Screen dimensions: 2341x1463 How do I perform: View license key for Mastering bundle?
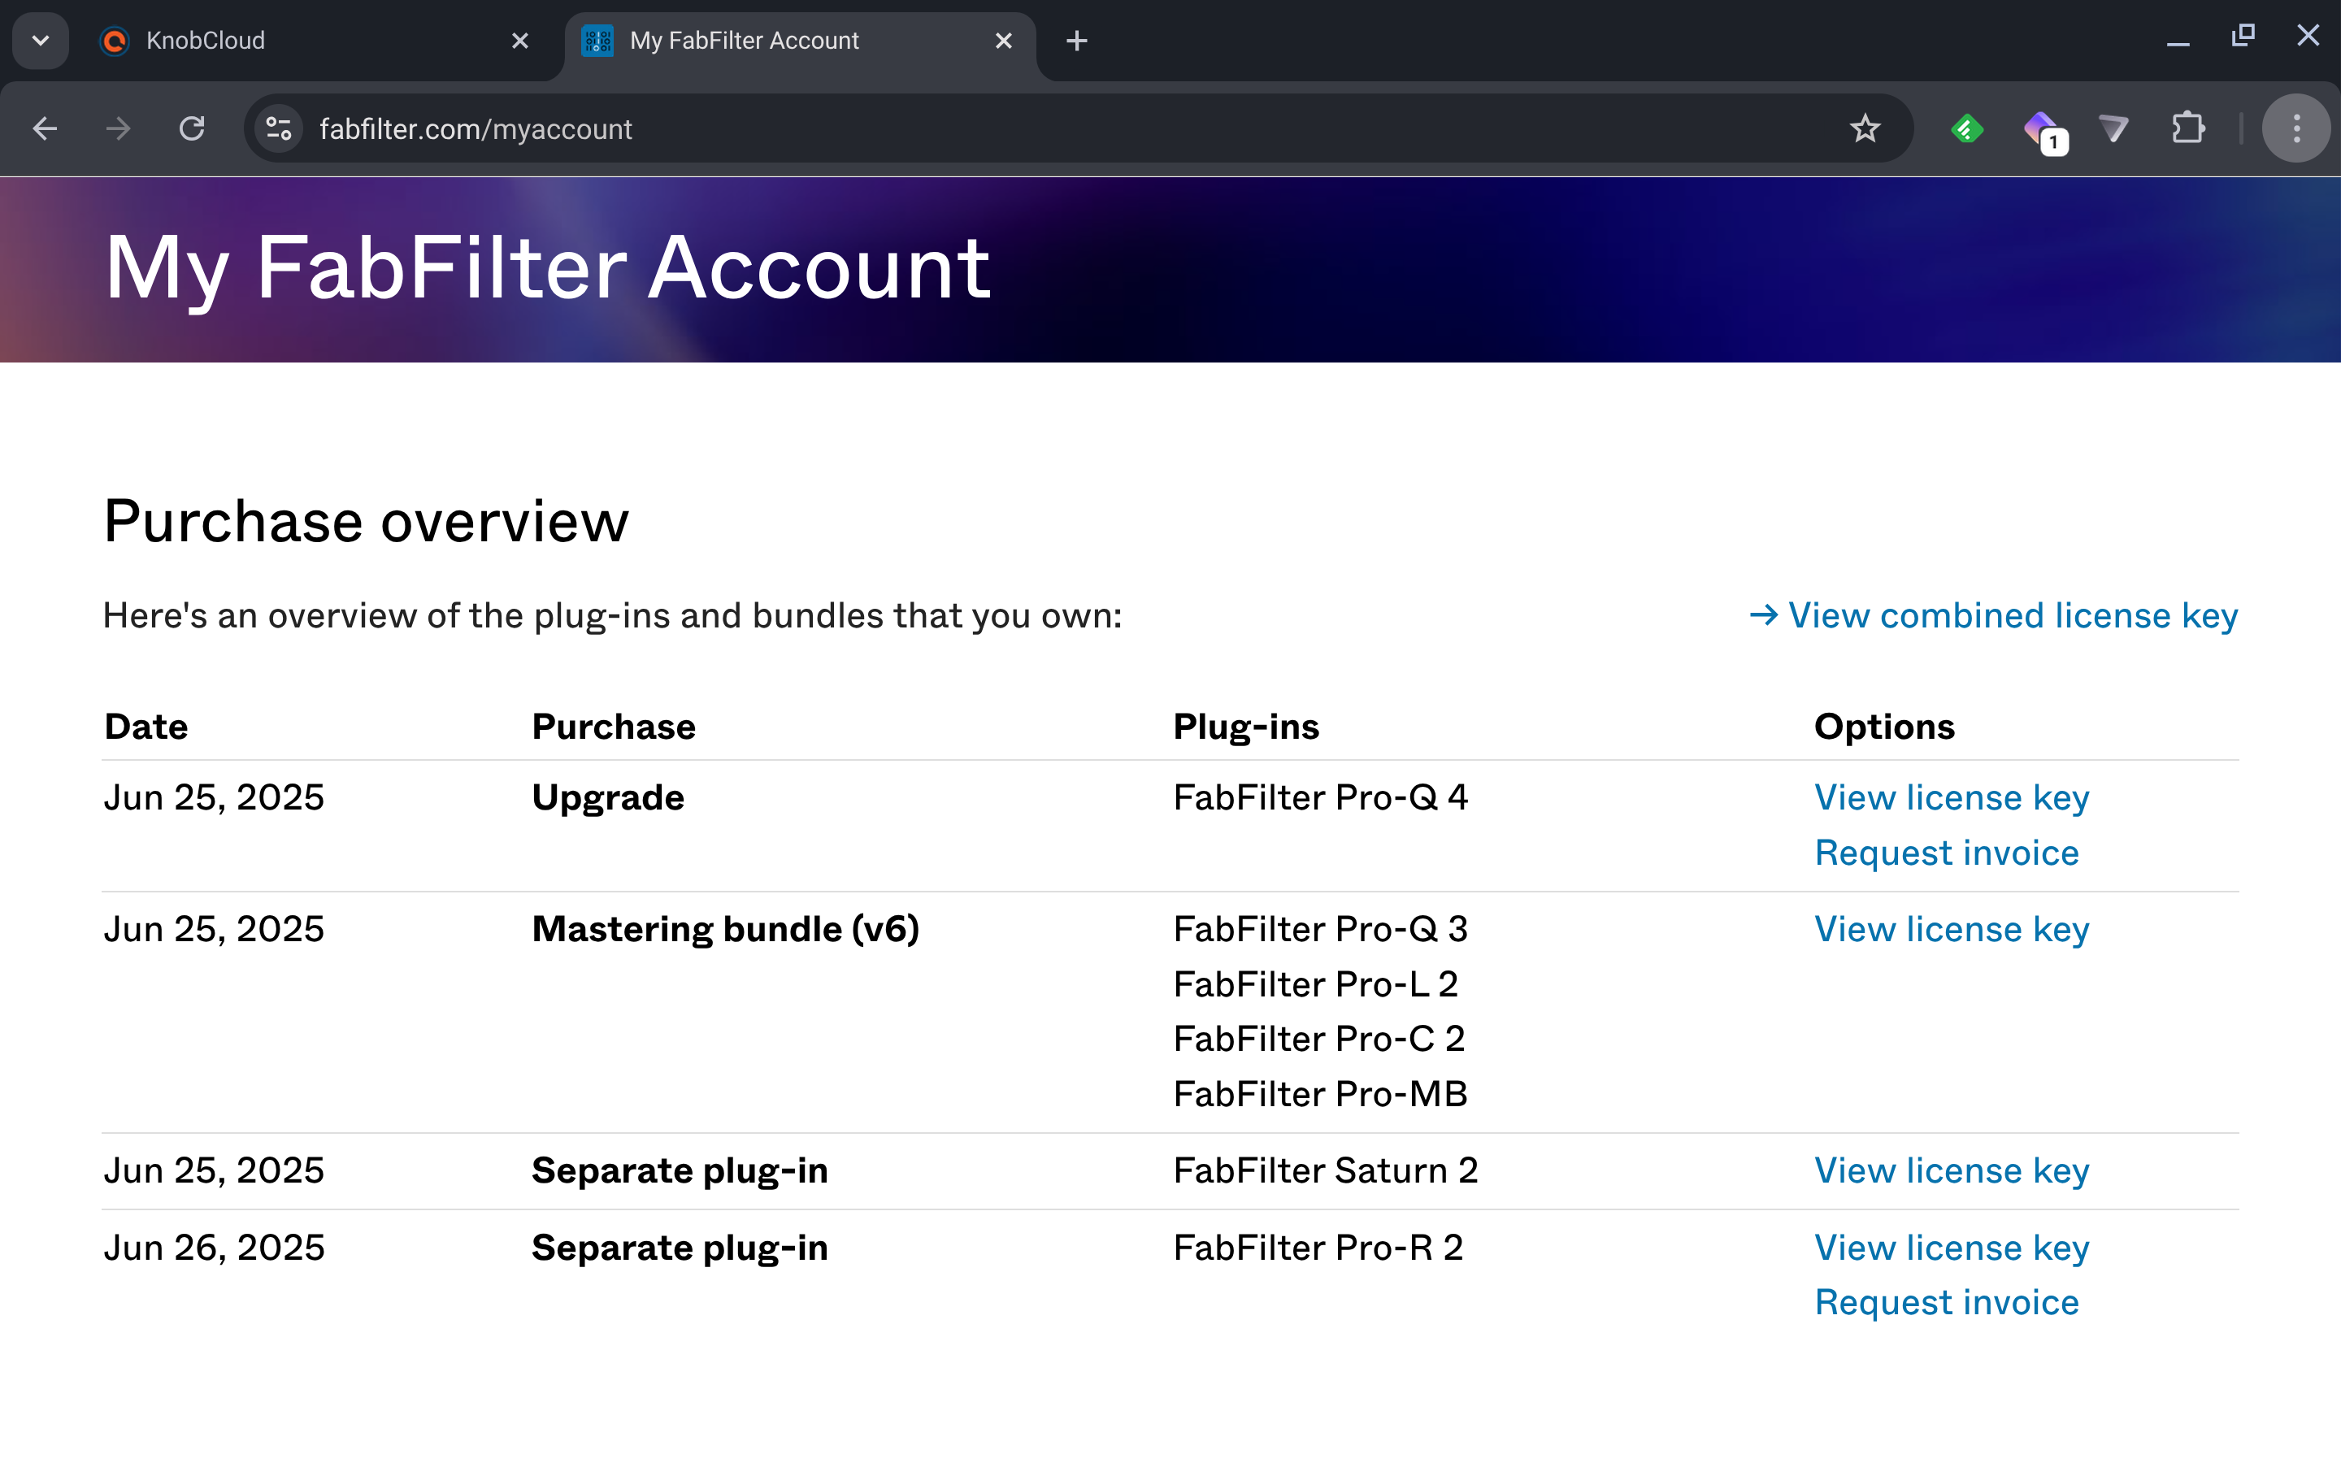pos(1951,929)
